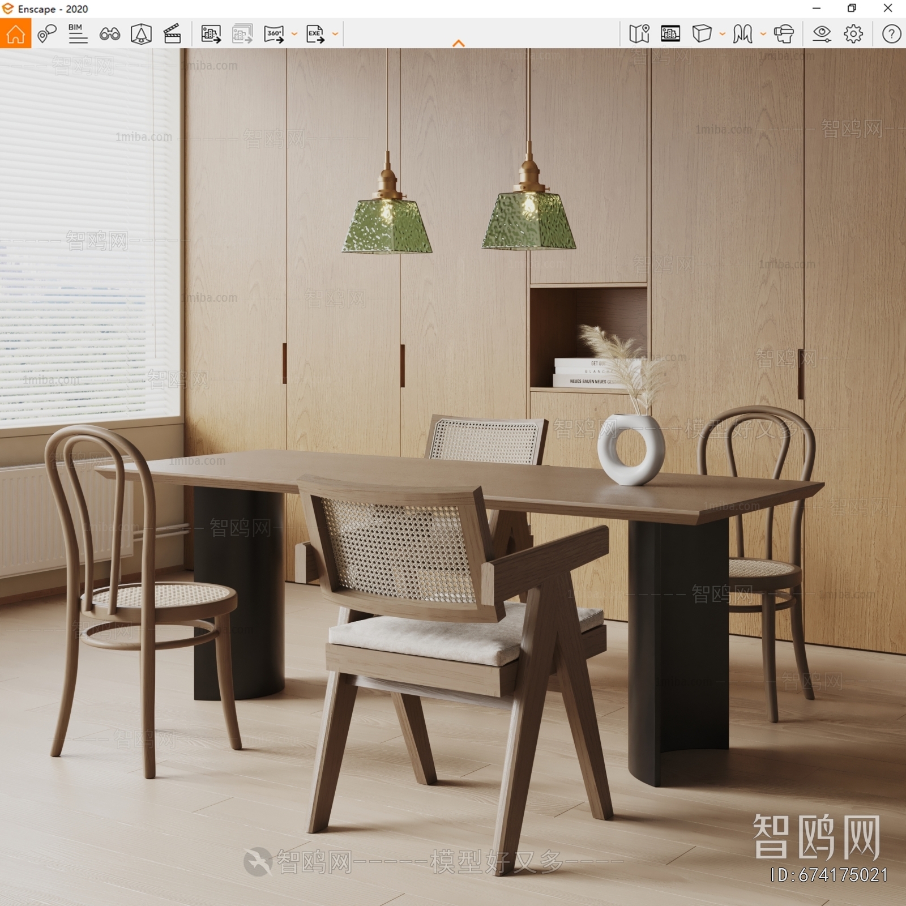The width and height of the screenshot is (906, 906).
Task: Open general settings gear
Action: (x=853, y=34)
